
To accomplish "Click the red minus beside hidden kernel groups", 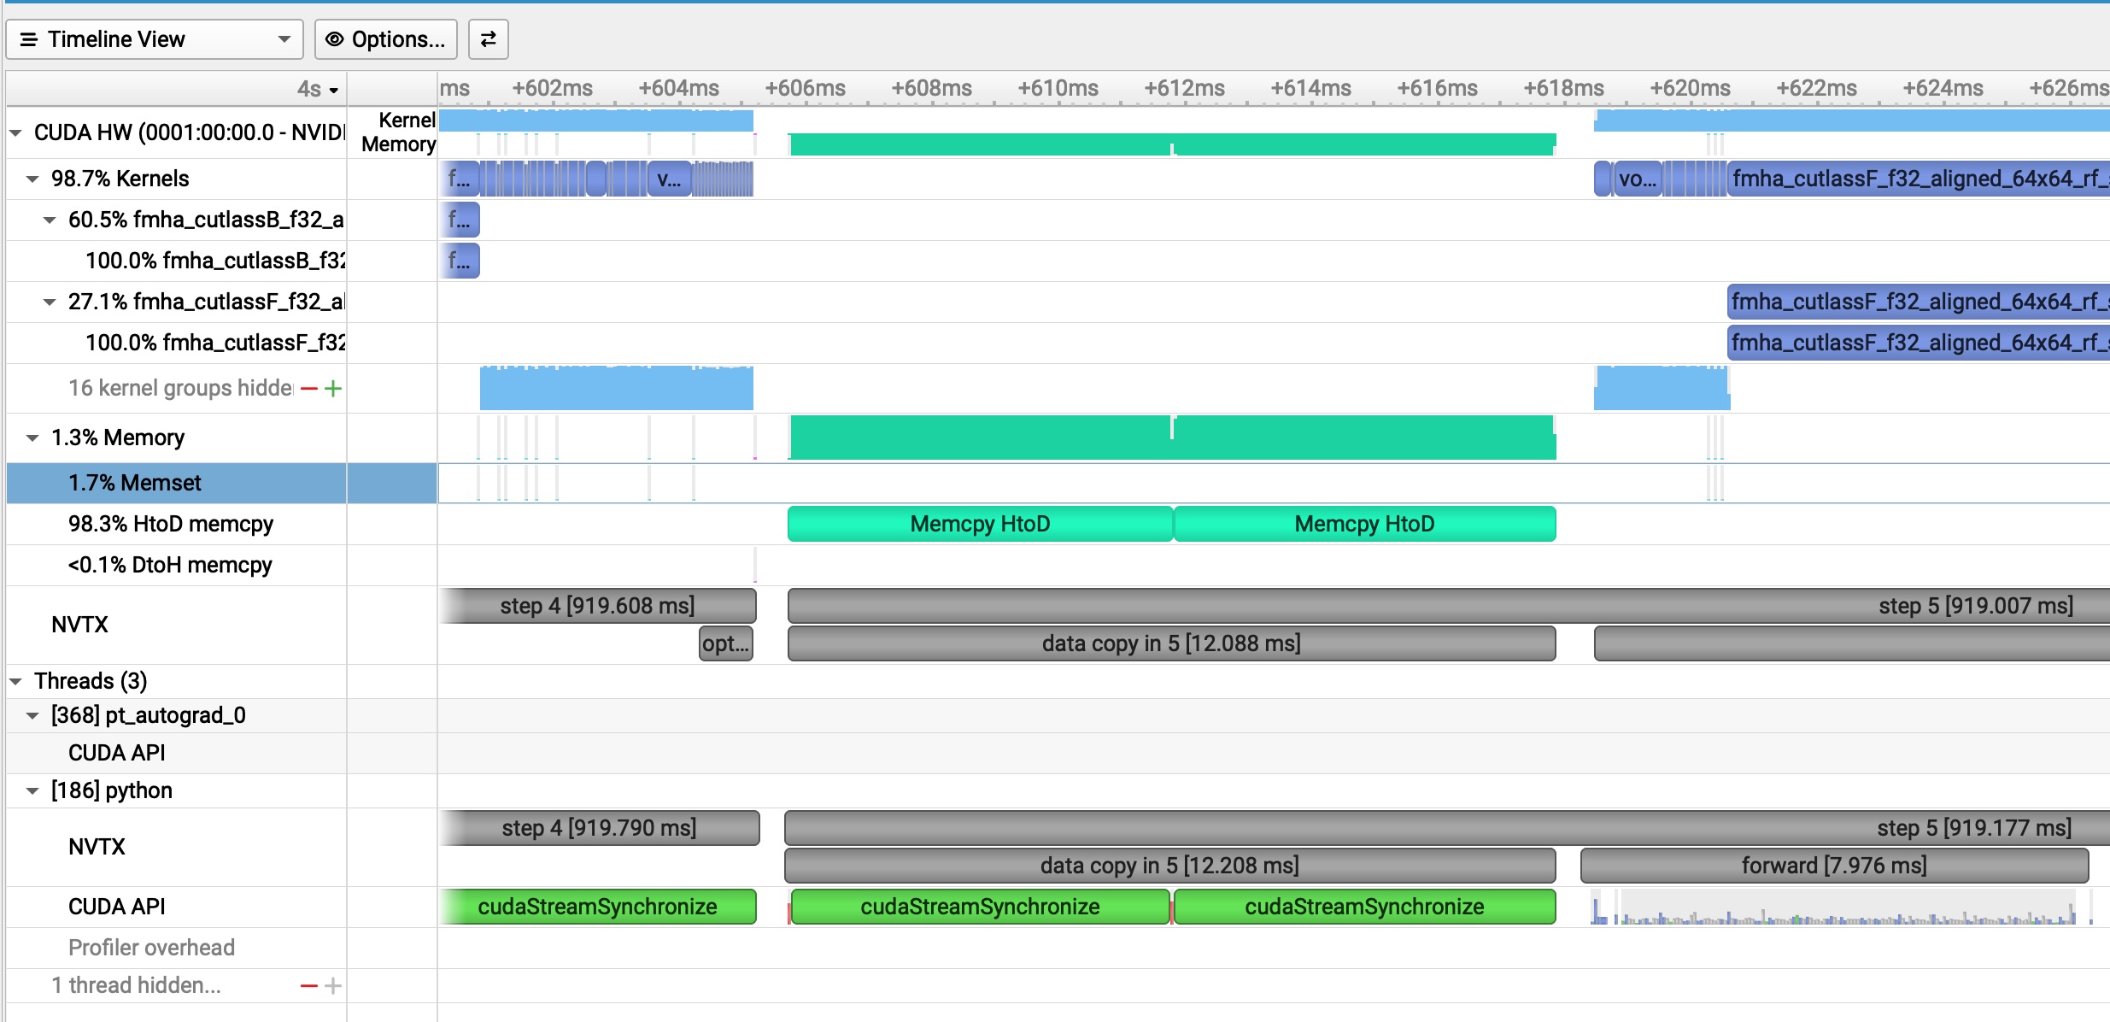I will point(309,389).
